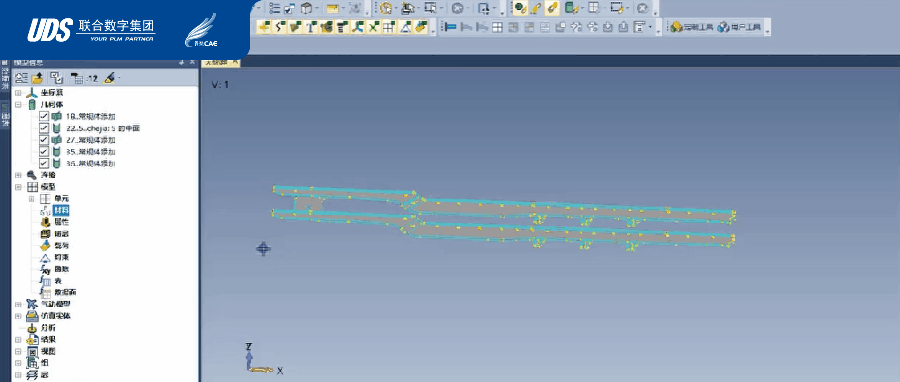Click the constraint triangle toggle icon in toolbar
The image size is (900, 382).
click(x=405, y=27)
